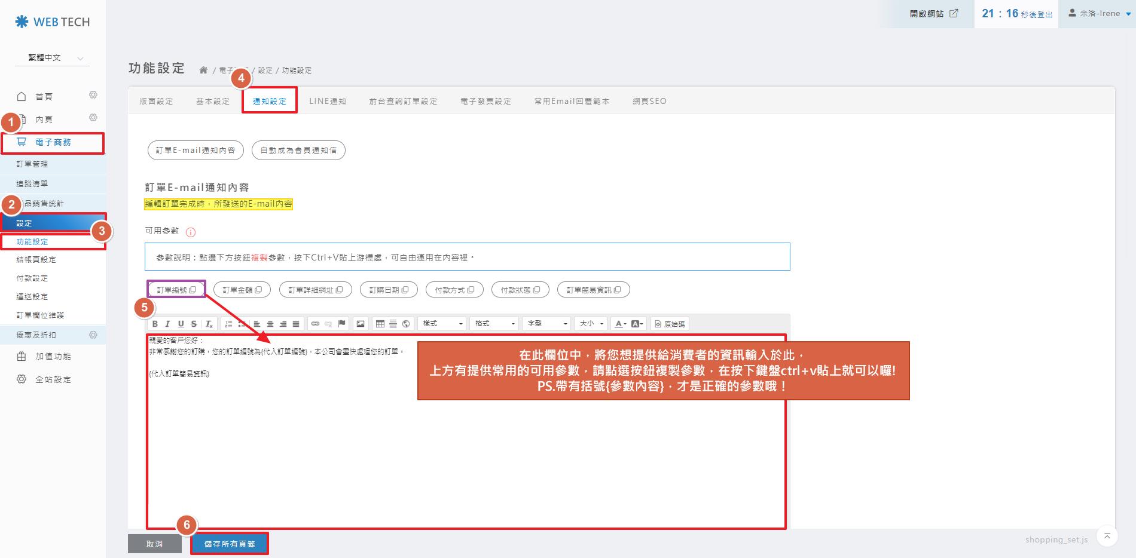Click the info icon beside 可用參數
Viewport: 1136px width, 558px height.
tap(191, 232)
